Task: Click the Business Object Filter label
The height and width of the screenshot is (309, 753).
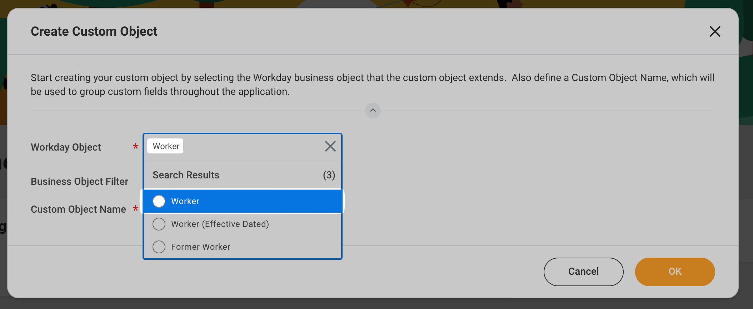Action: [79, 182]
